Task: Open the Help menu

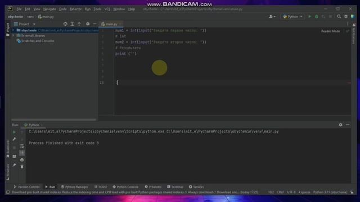Action: tap(132, 9)
